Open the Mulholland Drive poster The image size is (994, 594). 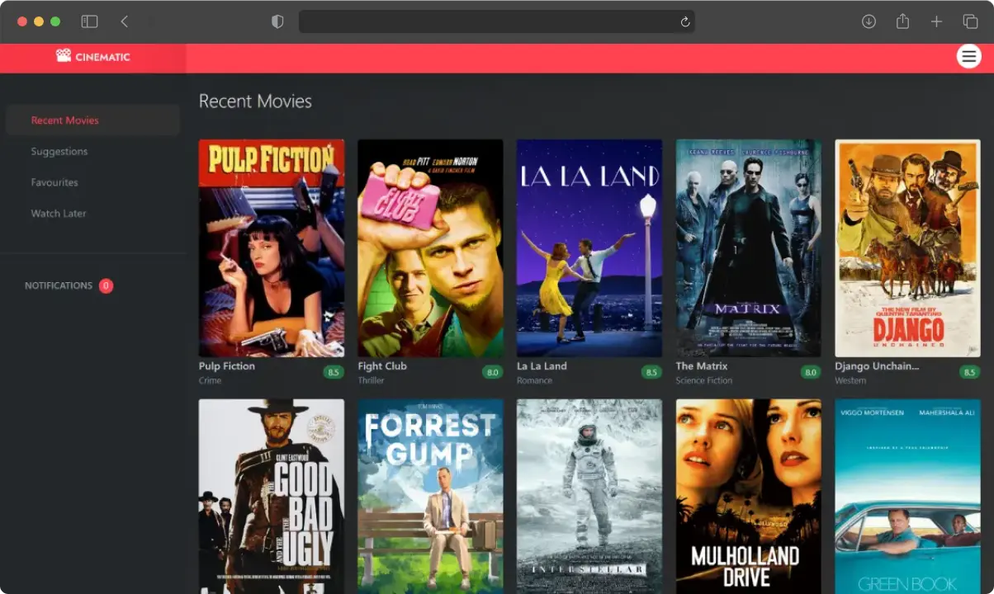tap(749, 497)
